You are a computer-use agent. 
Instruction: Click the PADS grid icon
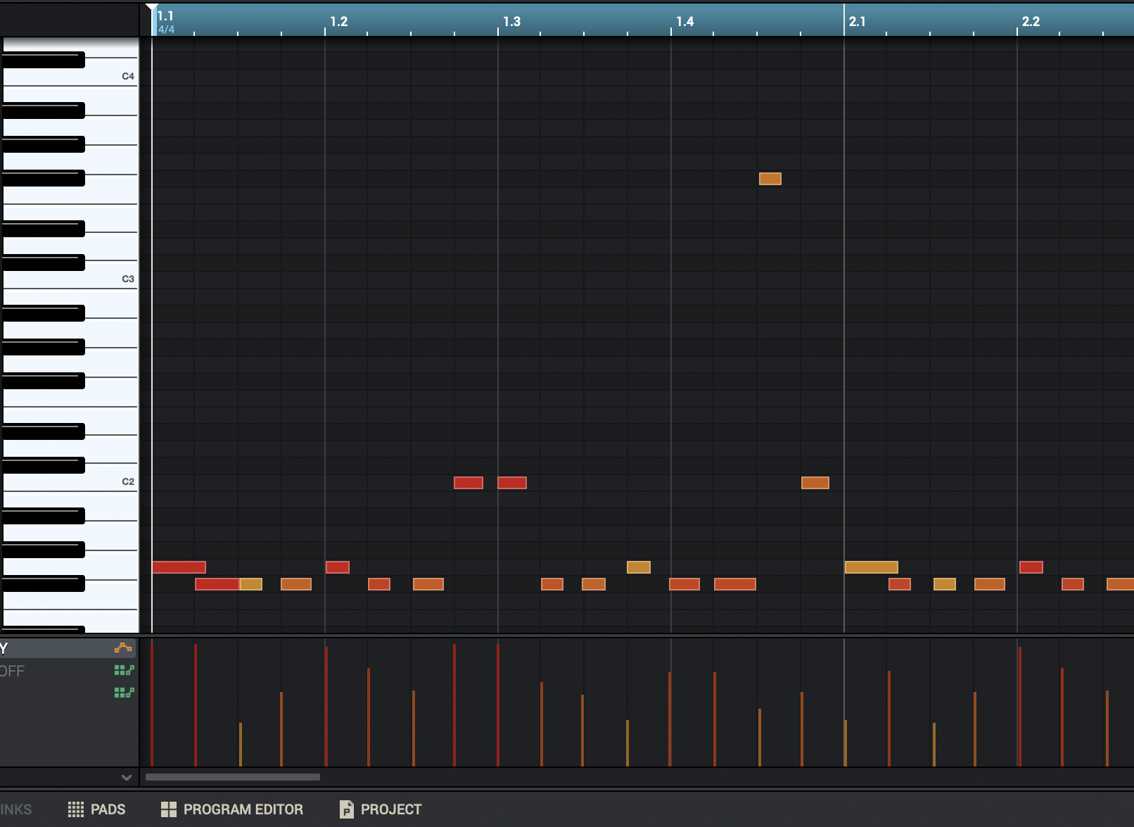point(75,809)
